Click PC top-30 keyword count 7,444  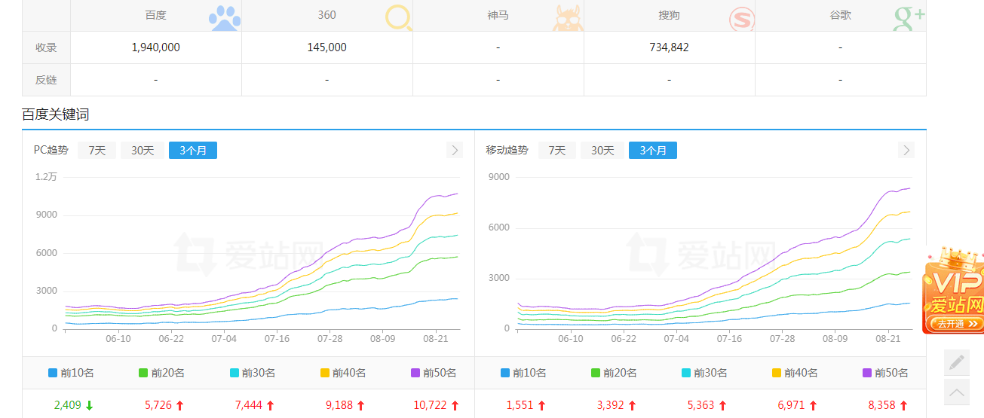(x=248, y=405)
